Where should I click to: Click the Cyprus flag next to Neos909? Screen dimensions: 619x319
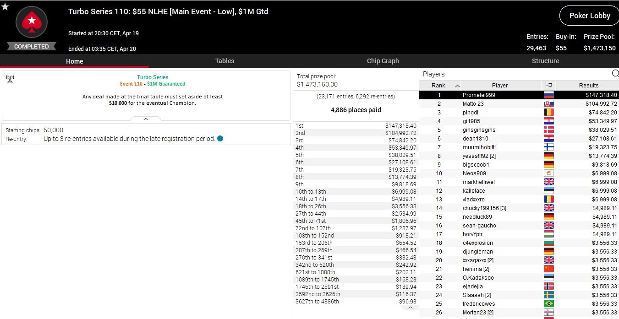[548, 173]
